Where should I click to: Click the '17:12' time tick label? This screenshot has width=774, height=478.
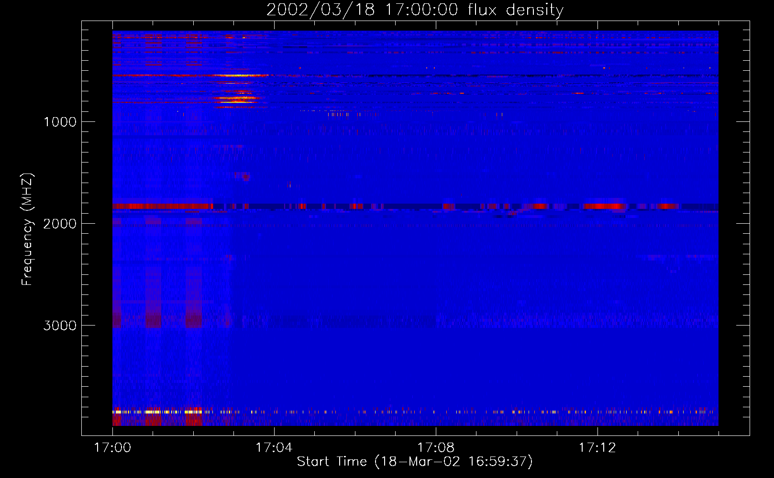click(597, 448)
